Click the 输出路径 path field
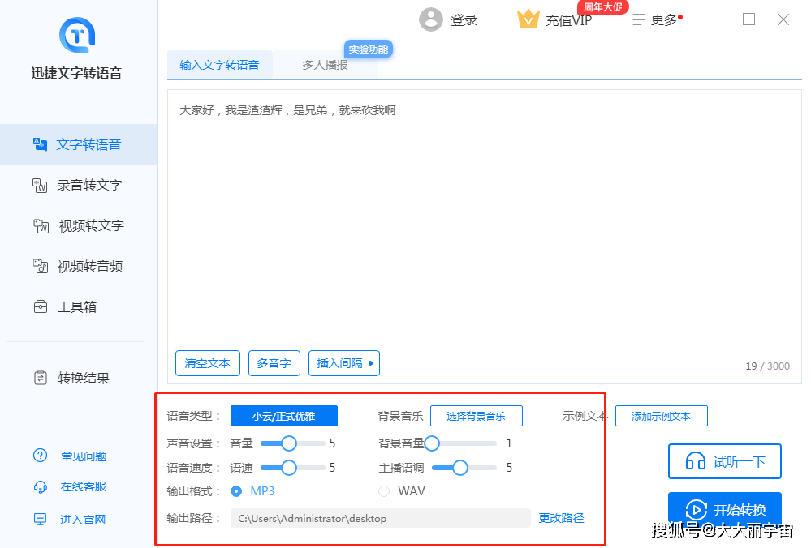The image size is (811, 548). pos(380,518)
